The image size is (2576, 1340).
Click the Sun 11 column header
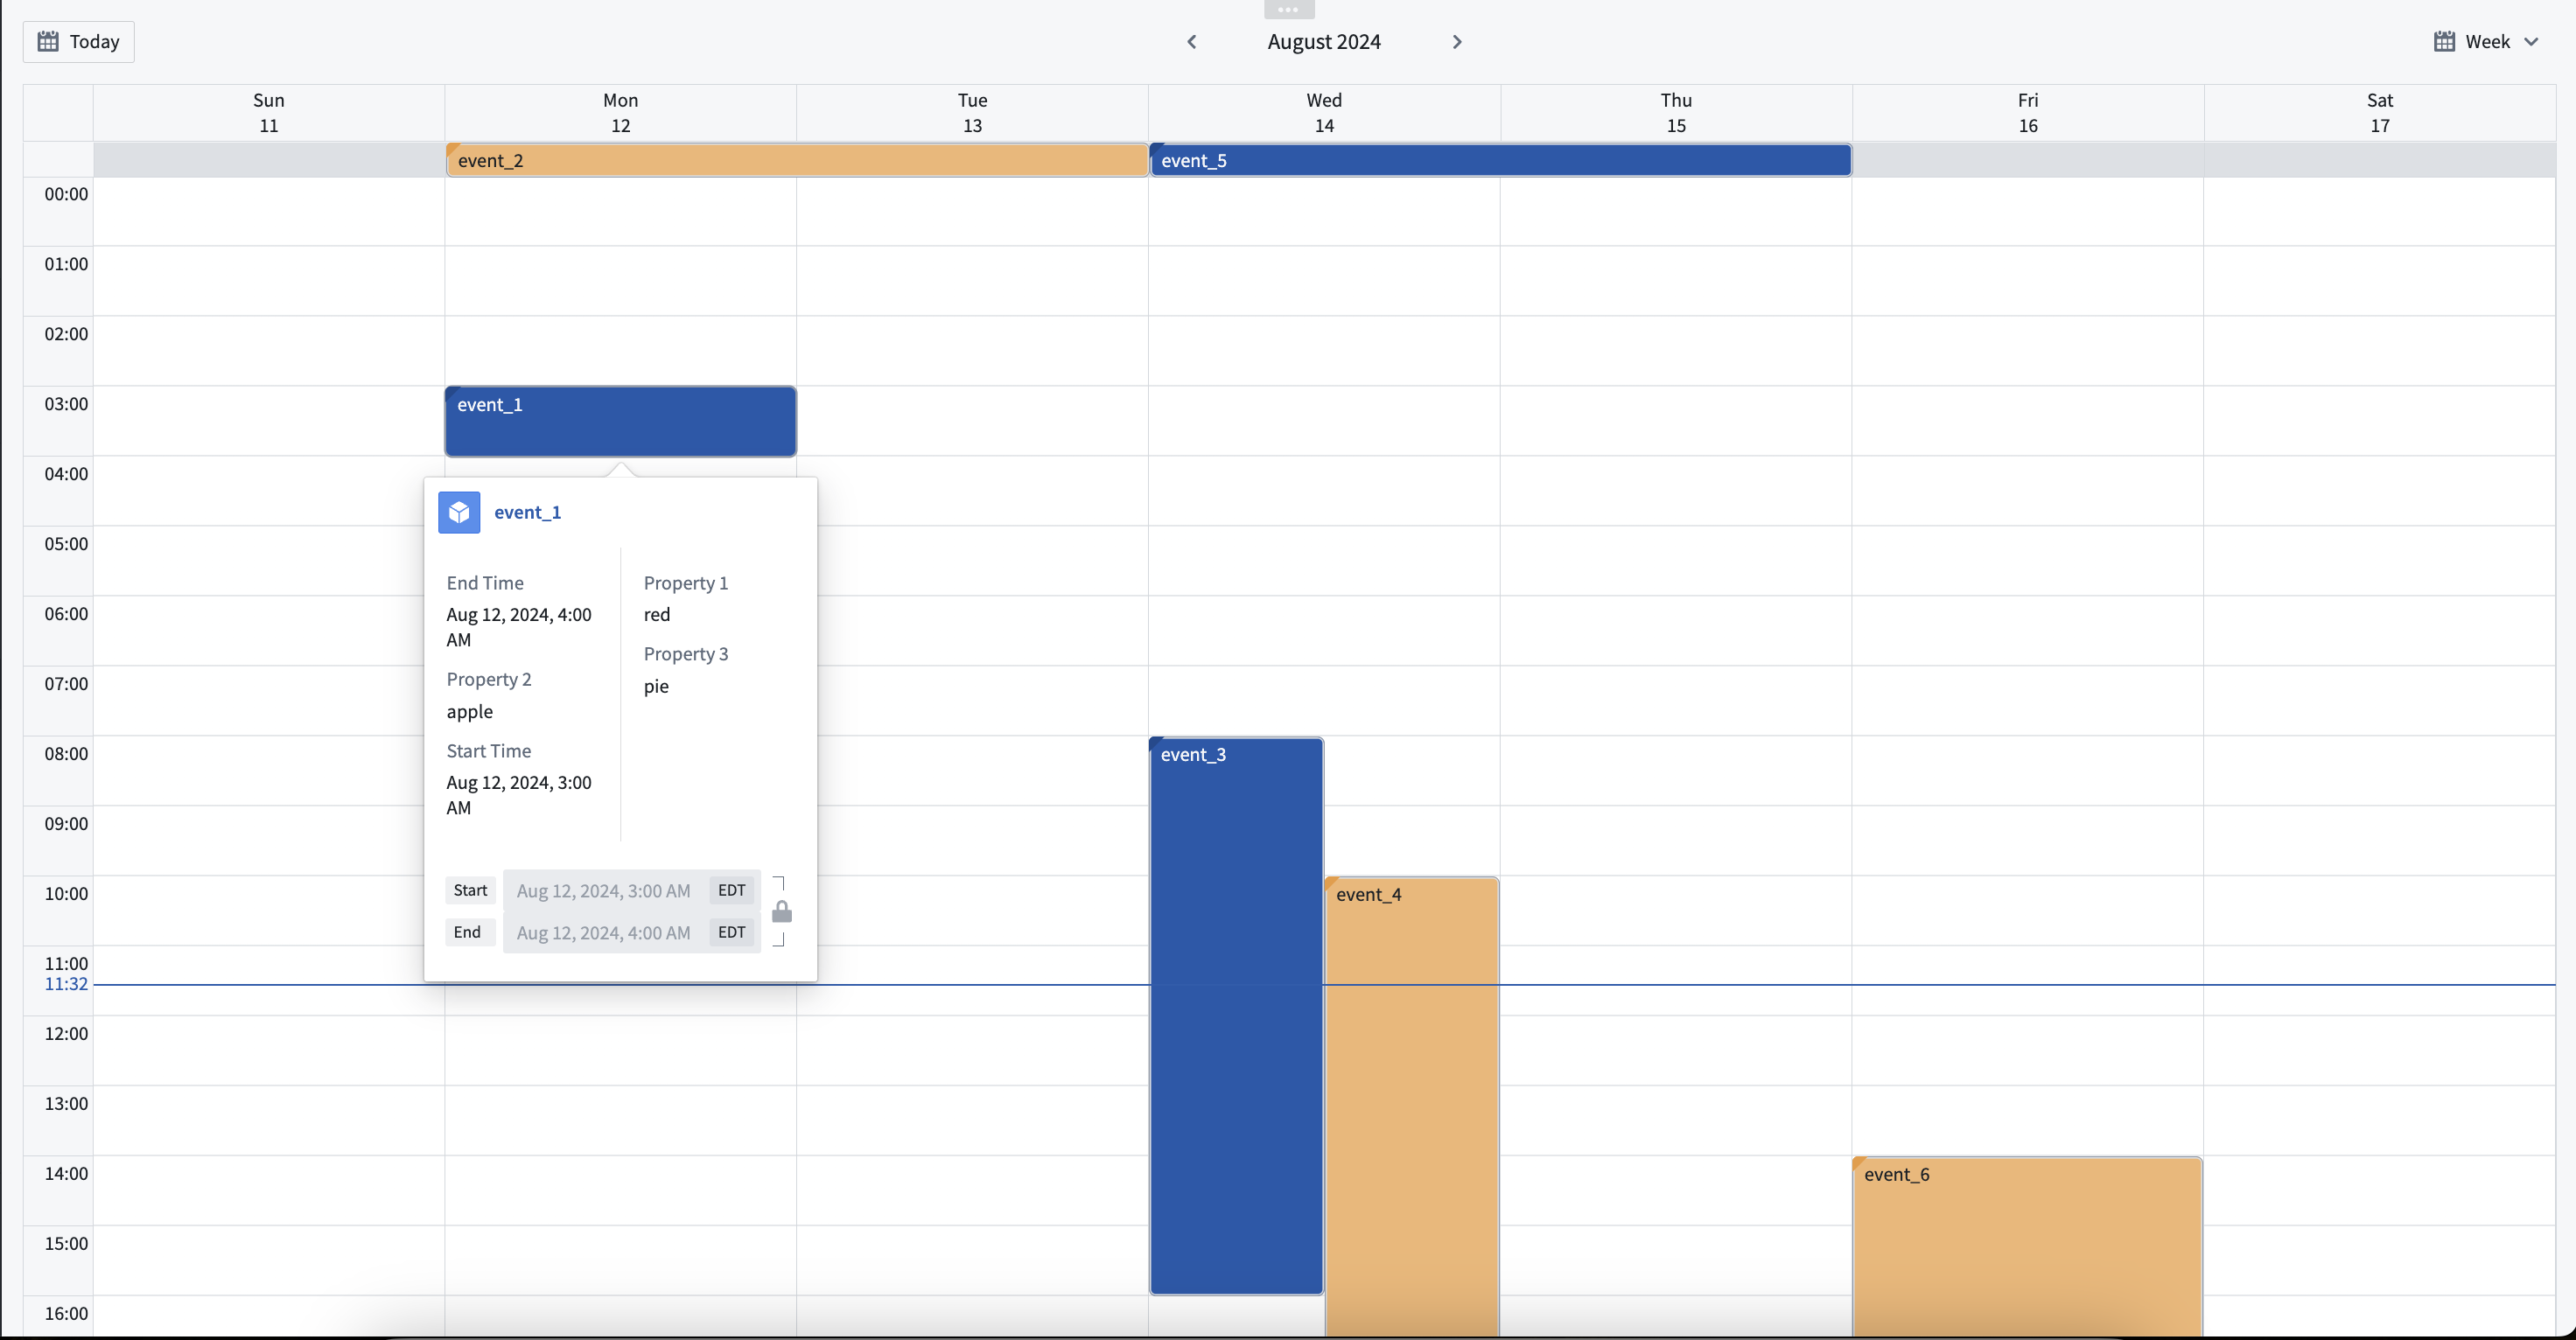(x=269, y=113)
